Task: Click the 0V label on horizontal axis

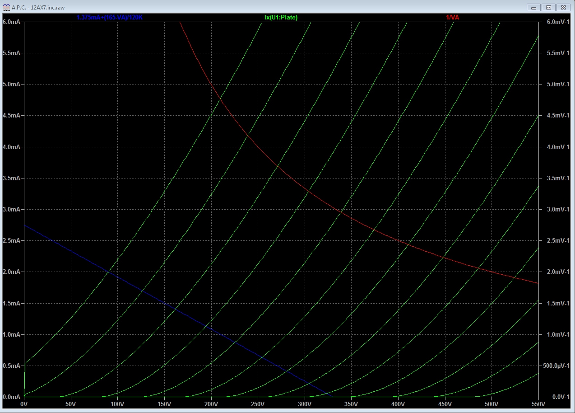Action: 24,404
